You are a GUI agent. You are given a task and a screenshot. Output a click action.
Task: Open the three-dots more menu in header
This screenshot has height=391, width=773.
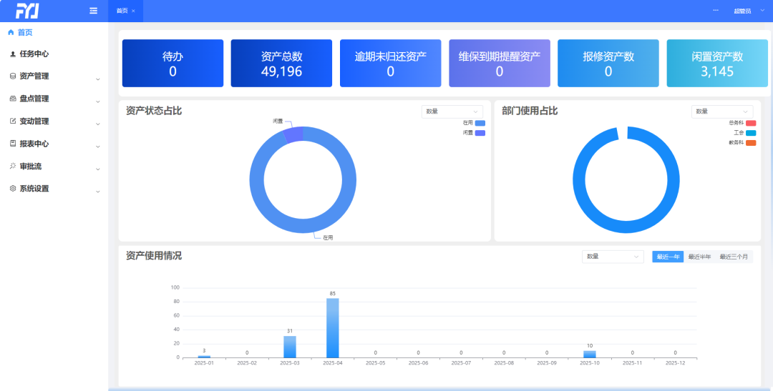715,11
